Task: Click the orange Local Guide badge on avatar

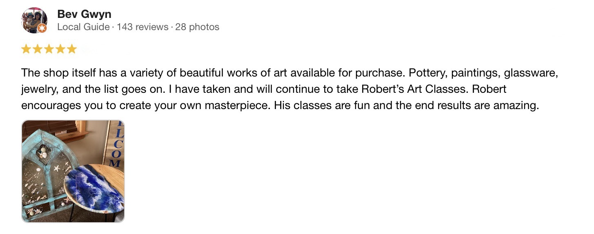Action: [x=42, y=28]
